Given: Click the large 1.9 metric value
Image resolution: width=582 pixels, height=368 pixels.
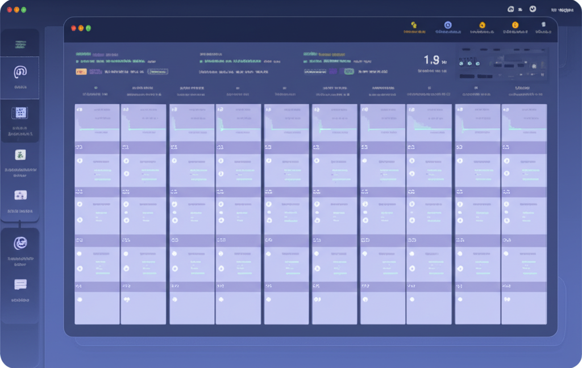Looking at the screenshot, I should pyautogui.click(x=431, y=60).
